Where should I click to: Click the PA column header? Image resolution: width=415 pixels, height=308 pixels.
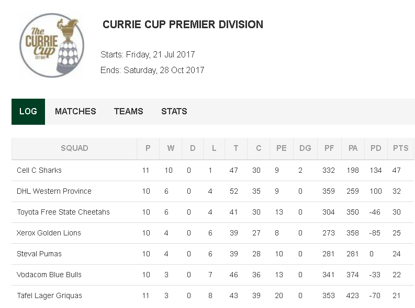click(x=353, y=148)
